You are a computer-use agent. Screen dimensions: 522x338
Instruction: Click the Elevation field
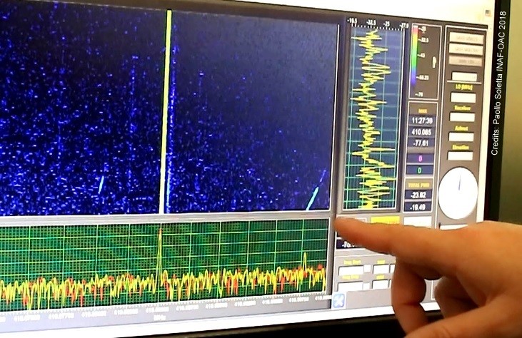[461, 155]
